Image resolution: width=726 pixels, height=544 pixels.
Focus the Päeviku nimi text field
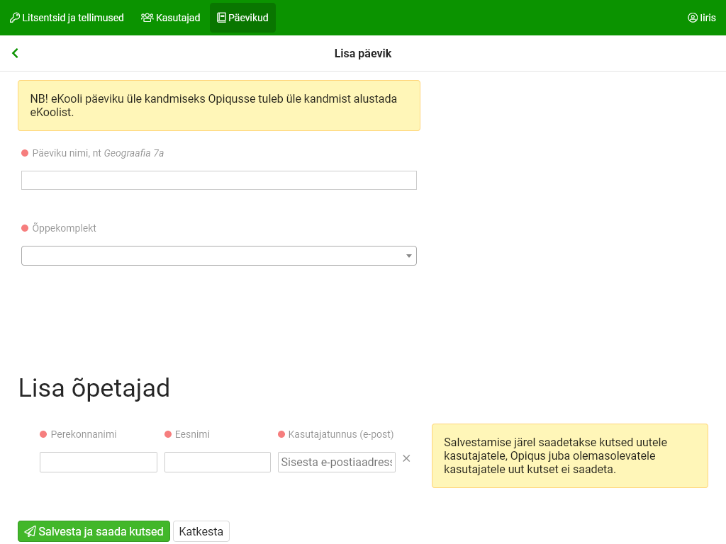coord(218,181)
